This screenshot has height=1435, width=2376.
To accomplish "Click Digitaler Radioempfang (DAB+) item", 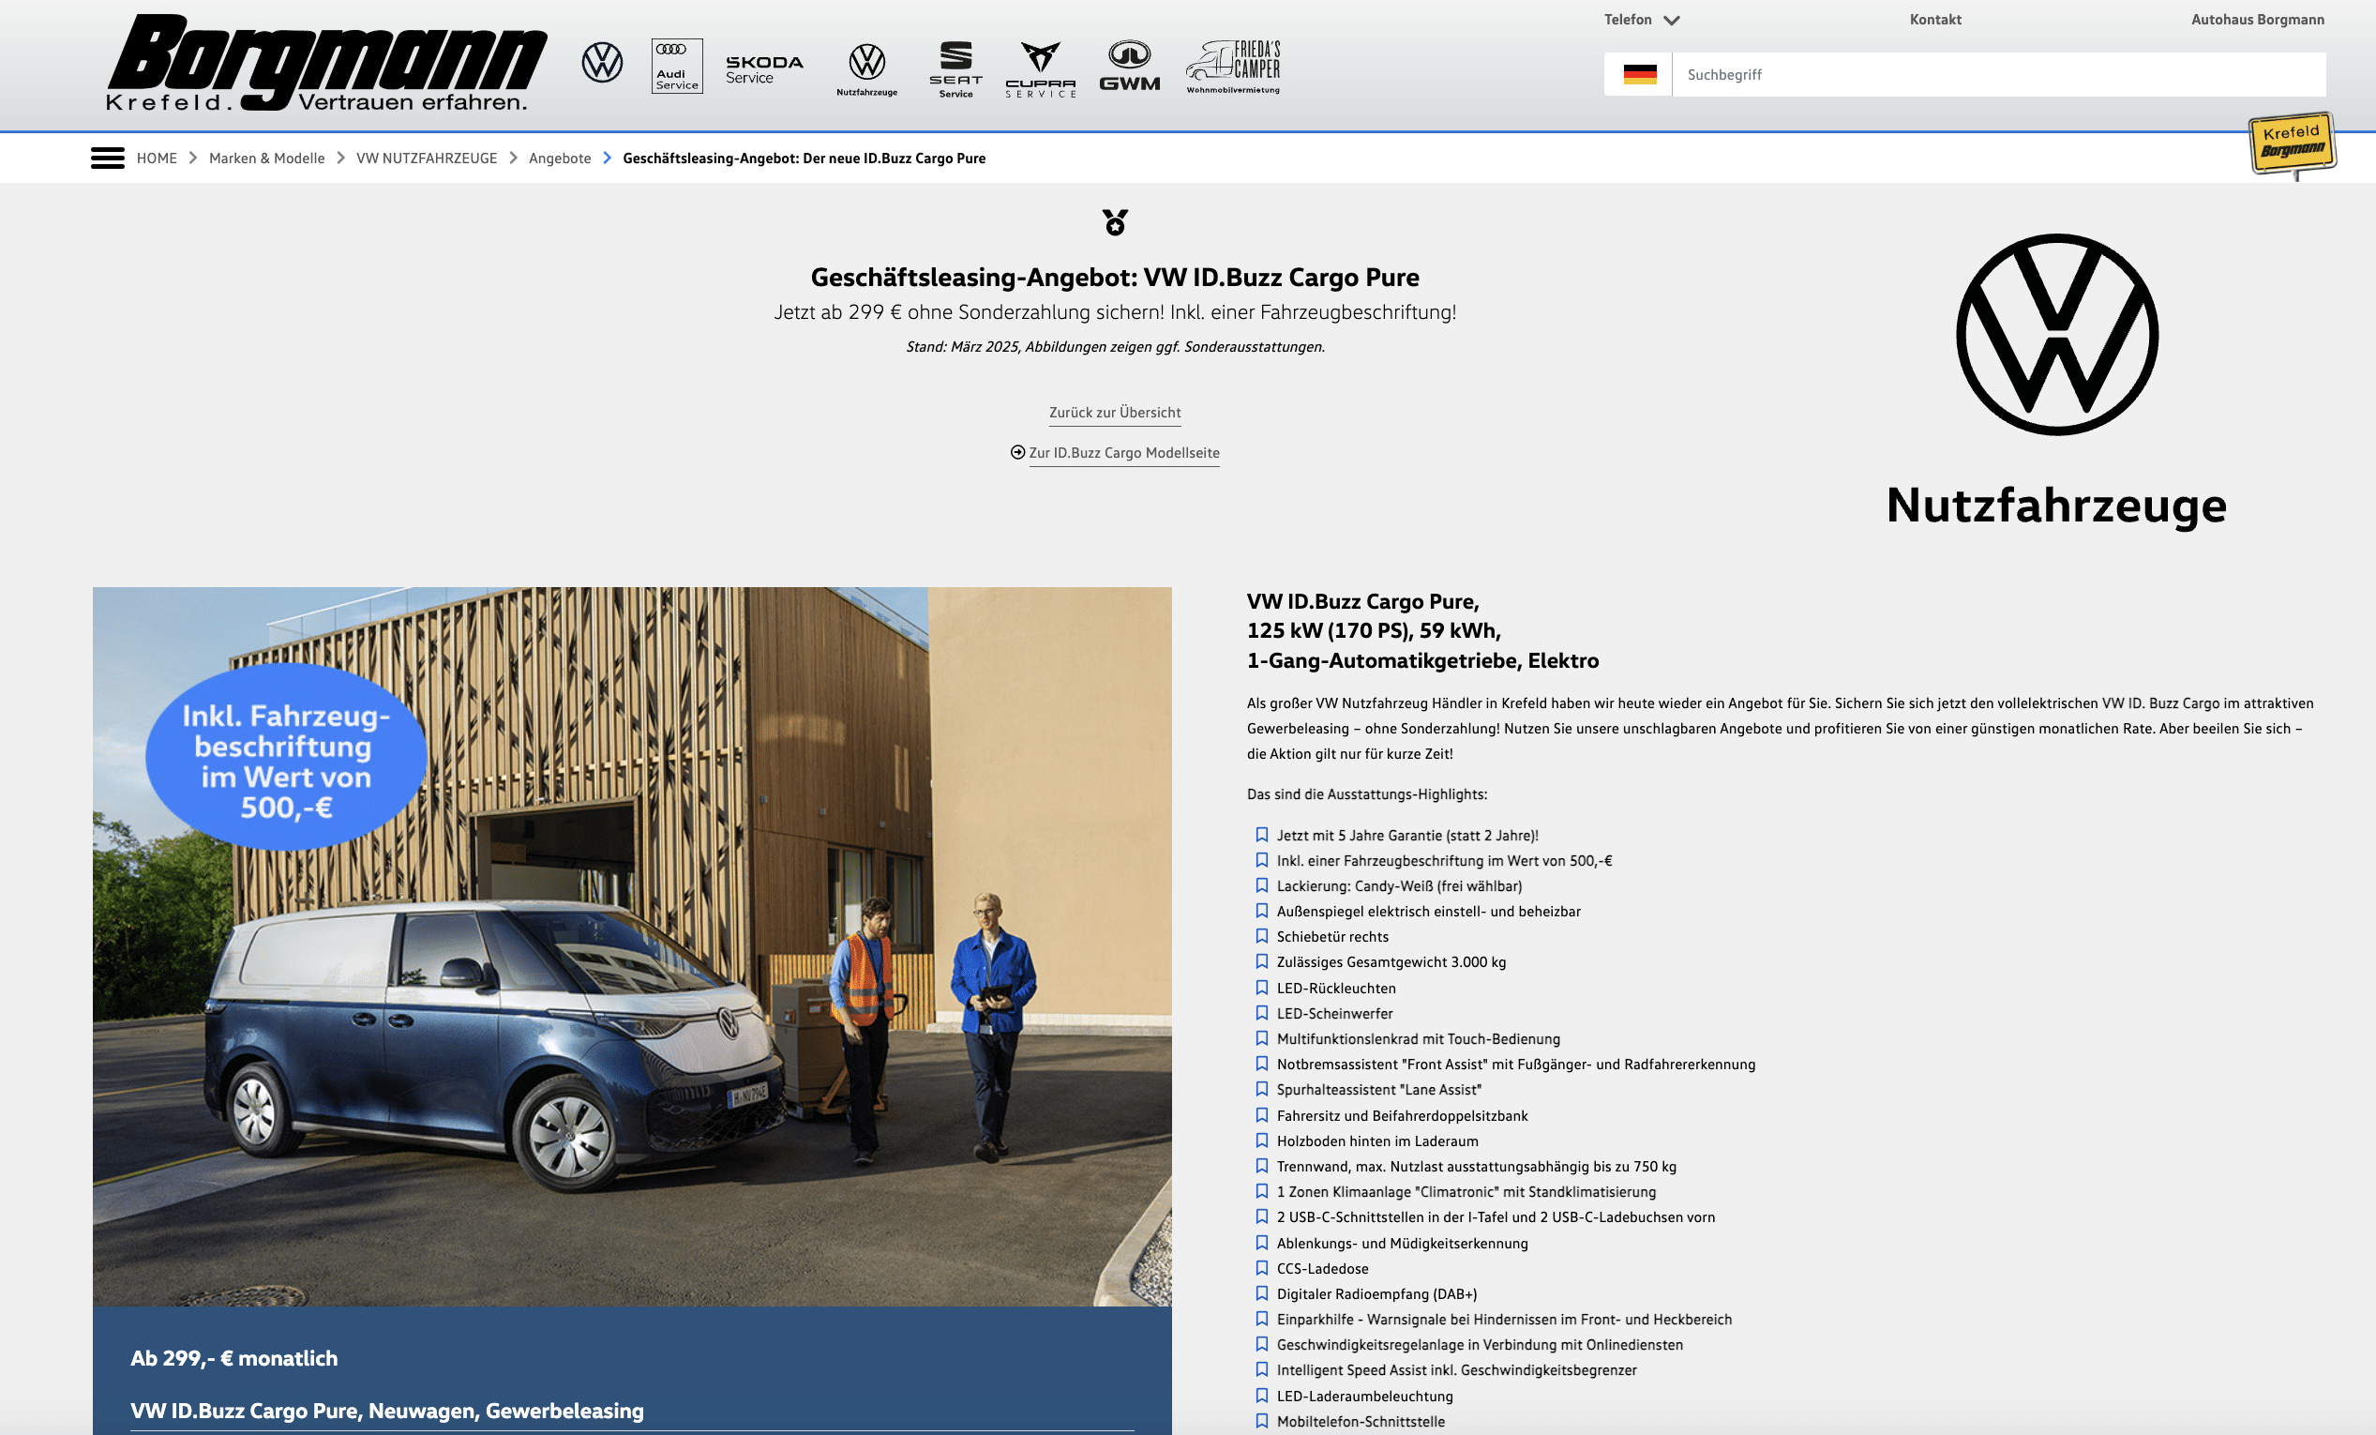I will (x=1376, y=1294).
